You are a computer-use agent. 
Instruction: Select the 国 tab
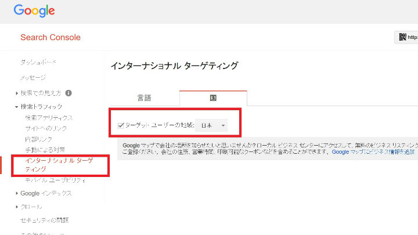213,98
